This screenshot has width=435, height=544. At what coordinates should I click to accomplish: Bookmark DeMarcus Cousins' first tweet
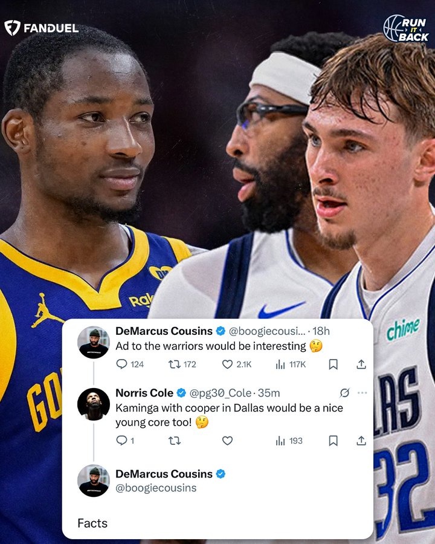[333, 364]
